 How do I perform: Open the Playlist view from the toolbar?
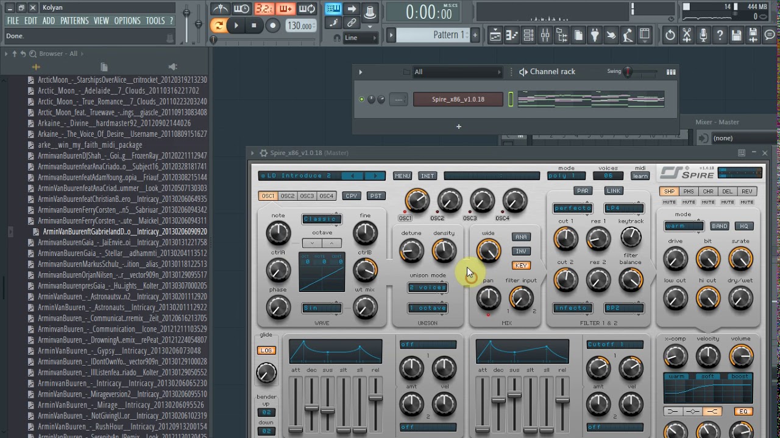(495, 35)
